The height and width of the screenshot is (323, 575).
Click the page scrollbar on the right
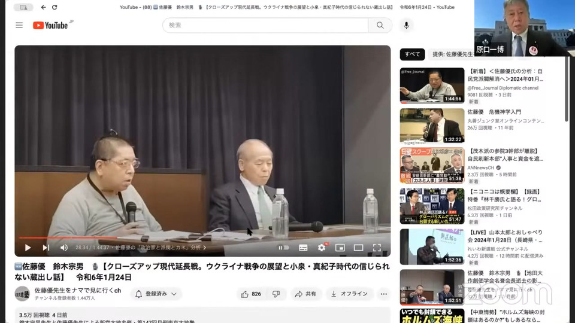[x=567, y=89]
